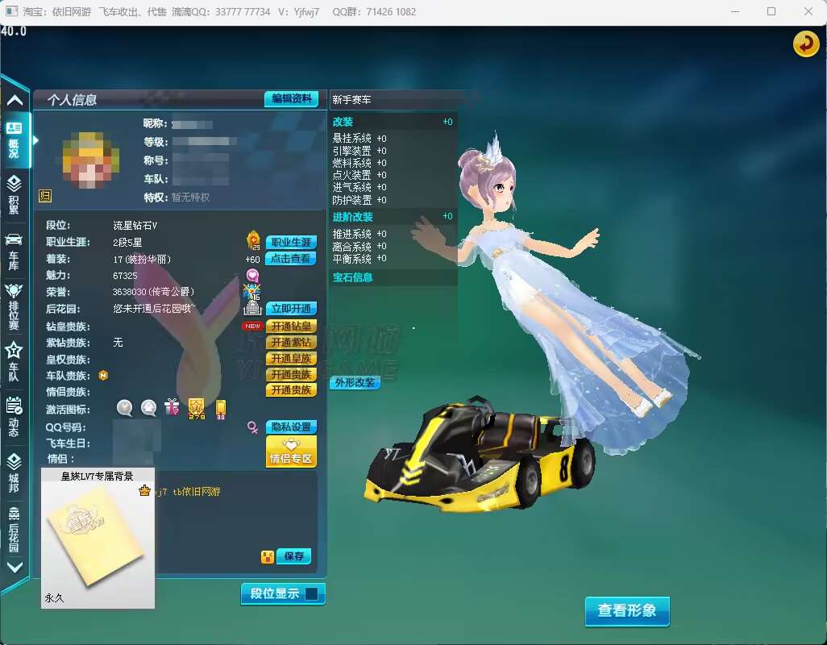Toggle the 段位显示 checkbox

(x=312, y=594)
